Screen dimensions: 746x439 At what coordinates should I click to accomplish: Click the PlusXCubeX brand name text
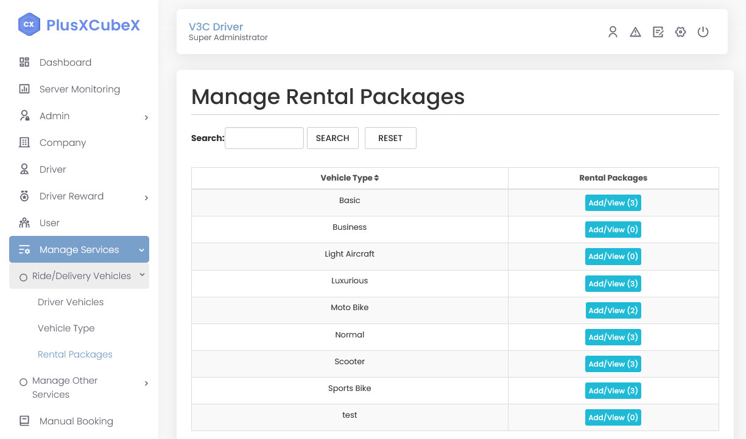(93, 25)
